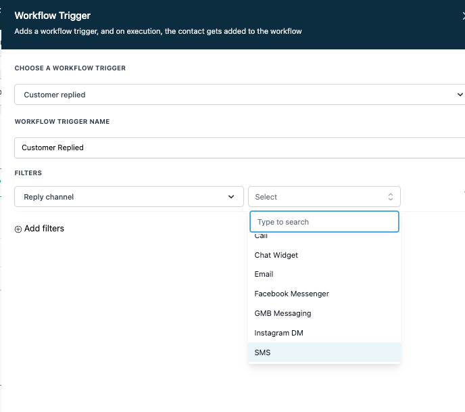Click the plus icon beside Add filters
The height and width of the screenshot is (412, 465).
coord(18,229)
